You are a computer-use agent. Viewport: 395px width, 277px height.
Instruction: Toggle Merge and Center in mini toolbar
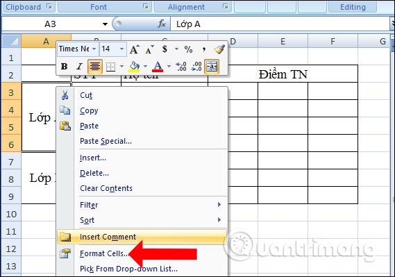click(212, 67)
